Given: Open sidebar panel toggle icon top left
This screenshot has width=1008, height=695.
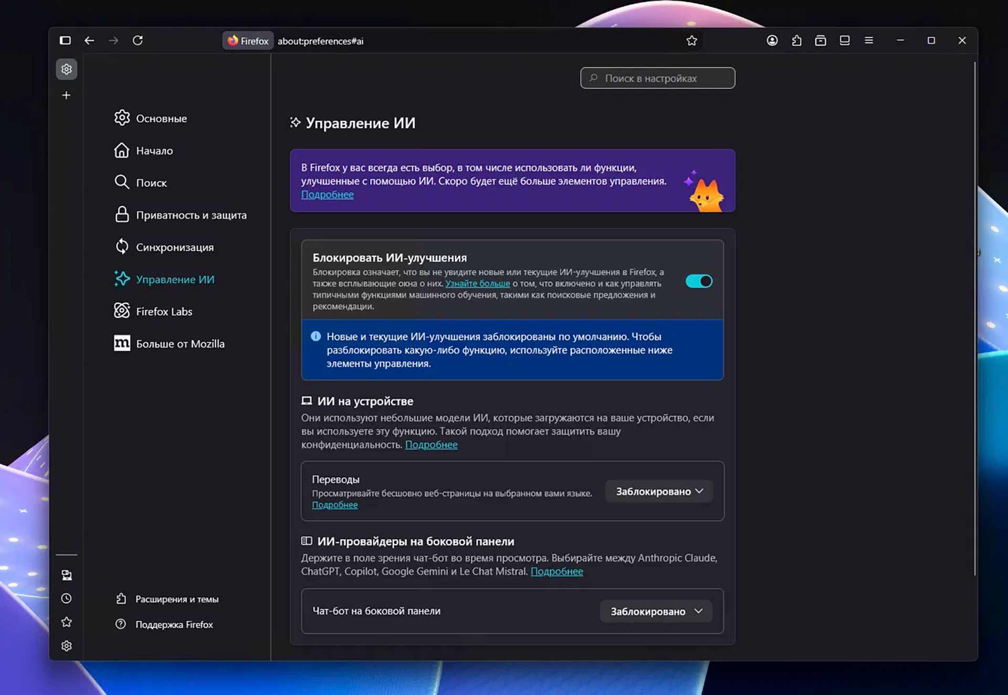Looking at the screenshot, I should click(65, 40).
